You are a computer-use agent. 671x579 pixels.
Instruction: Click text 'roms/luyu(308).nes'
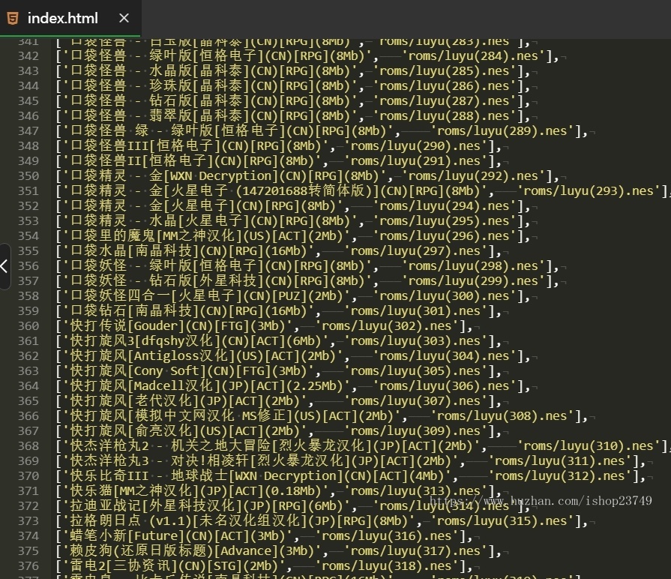(502, 416)
